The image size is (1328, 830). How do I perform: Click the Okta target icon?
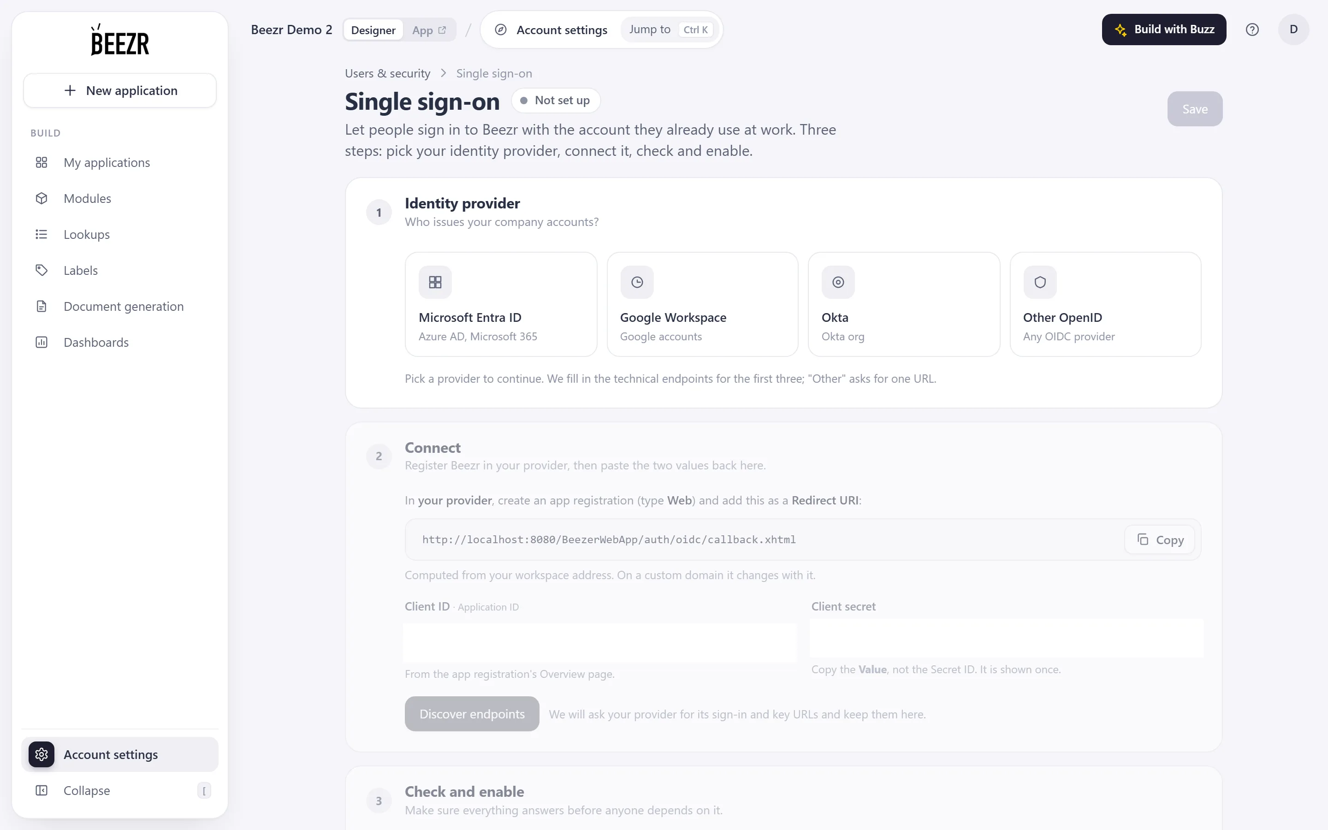point(838,282)
